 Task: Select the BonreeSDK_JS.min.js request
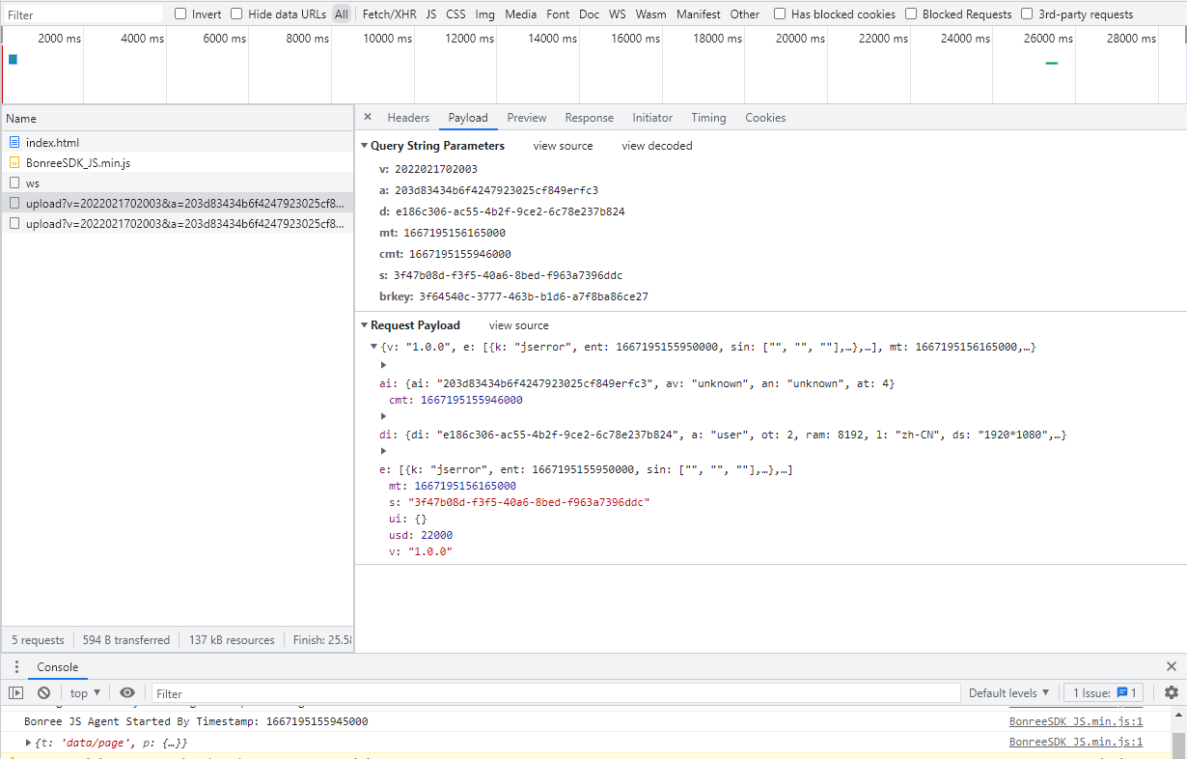click(77, 163)
